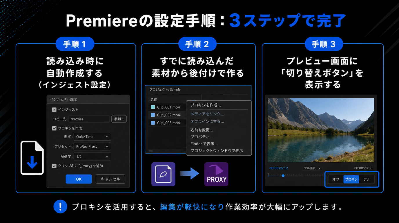Open the フル画質 dropdown in the preview panel
The height and width of the screenshot is (223, 399).
(312, 168)
